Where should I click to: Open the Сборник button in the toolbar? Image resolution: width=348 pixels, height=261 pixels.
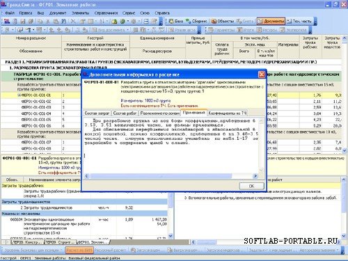pyautogui.click(x=196, y=22)
